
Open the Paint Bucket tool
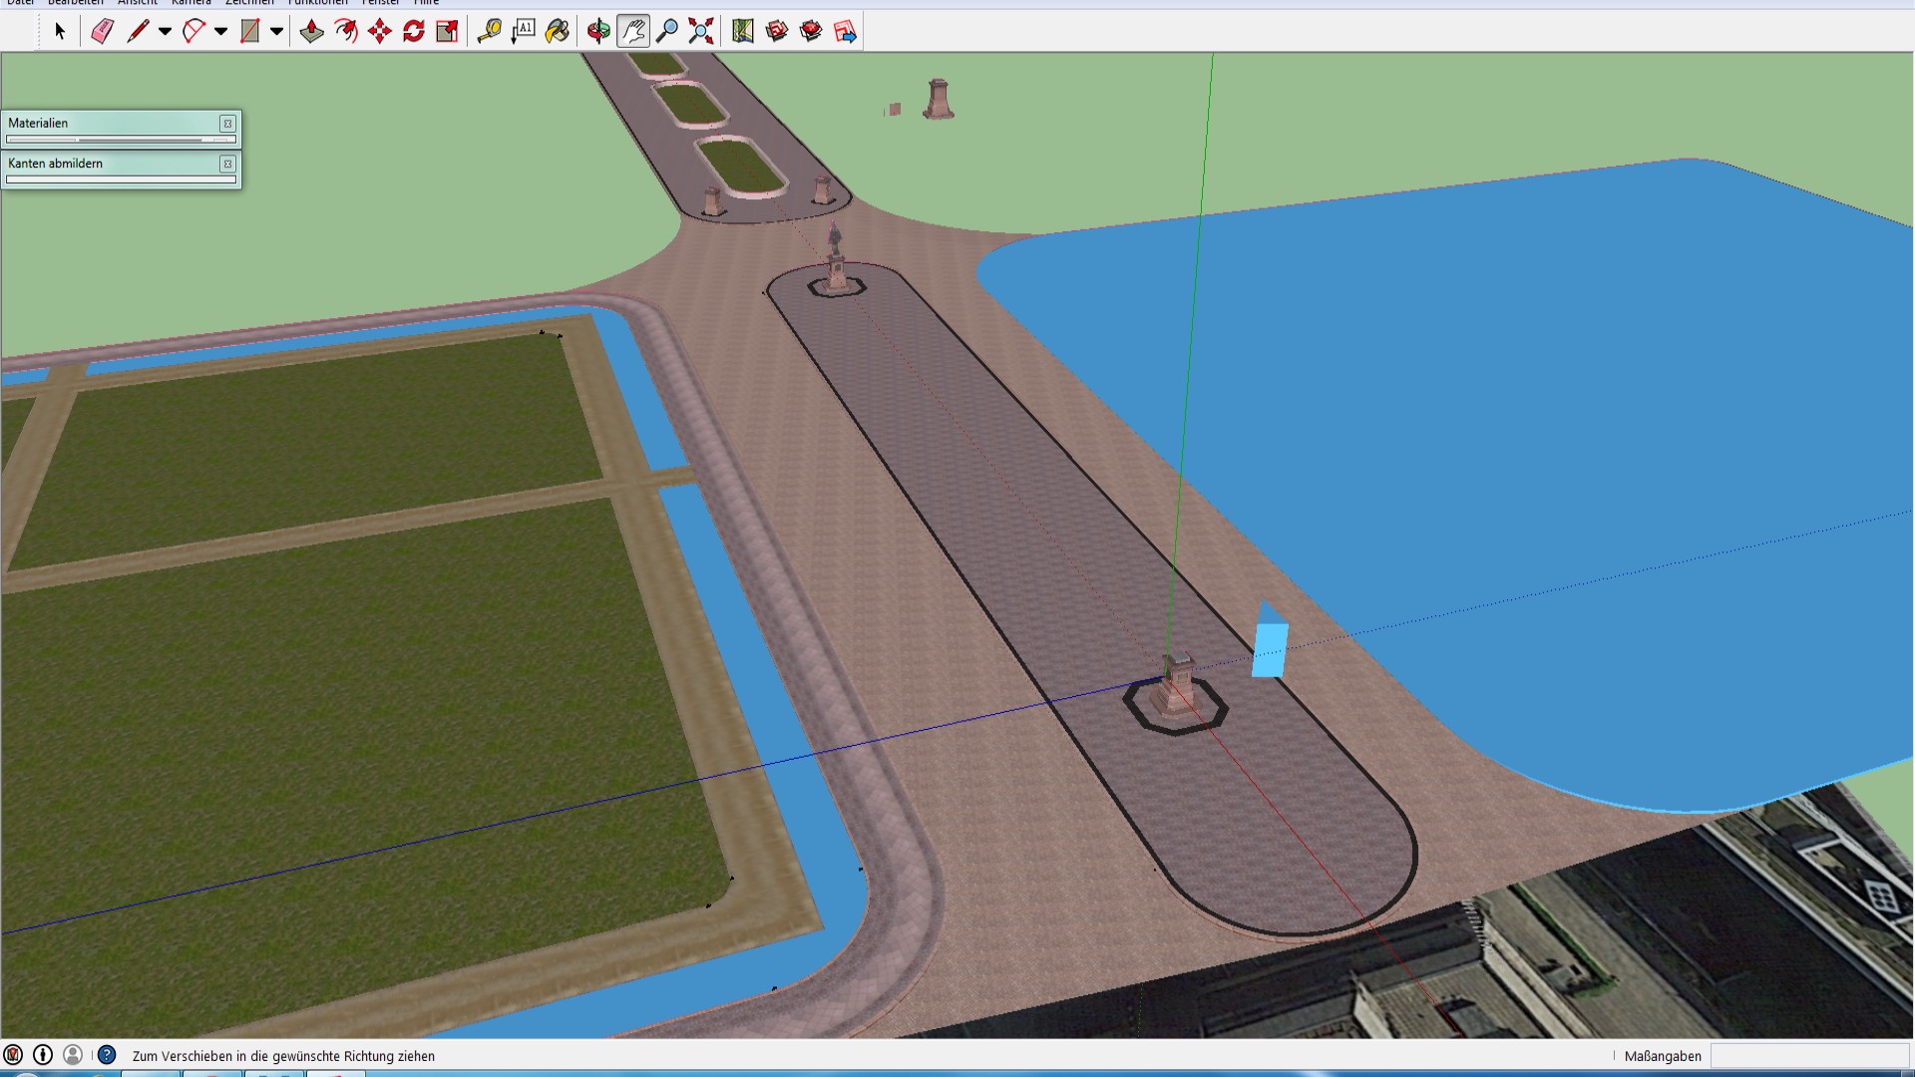tap(558, 32)
